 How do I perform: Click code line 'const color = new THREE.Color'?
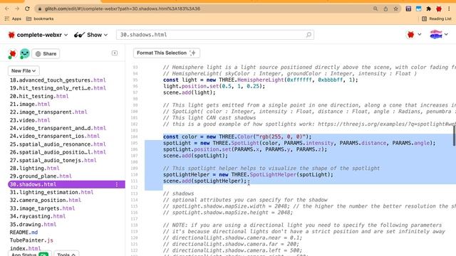(x=237, y=137)
